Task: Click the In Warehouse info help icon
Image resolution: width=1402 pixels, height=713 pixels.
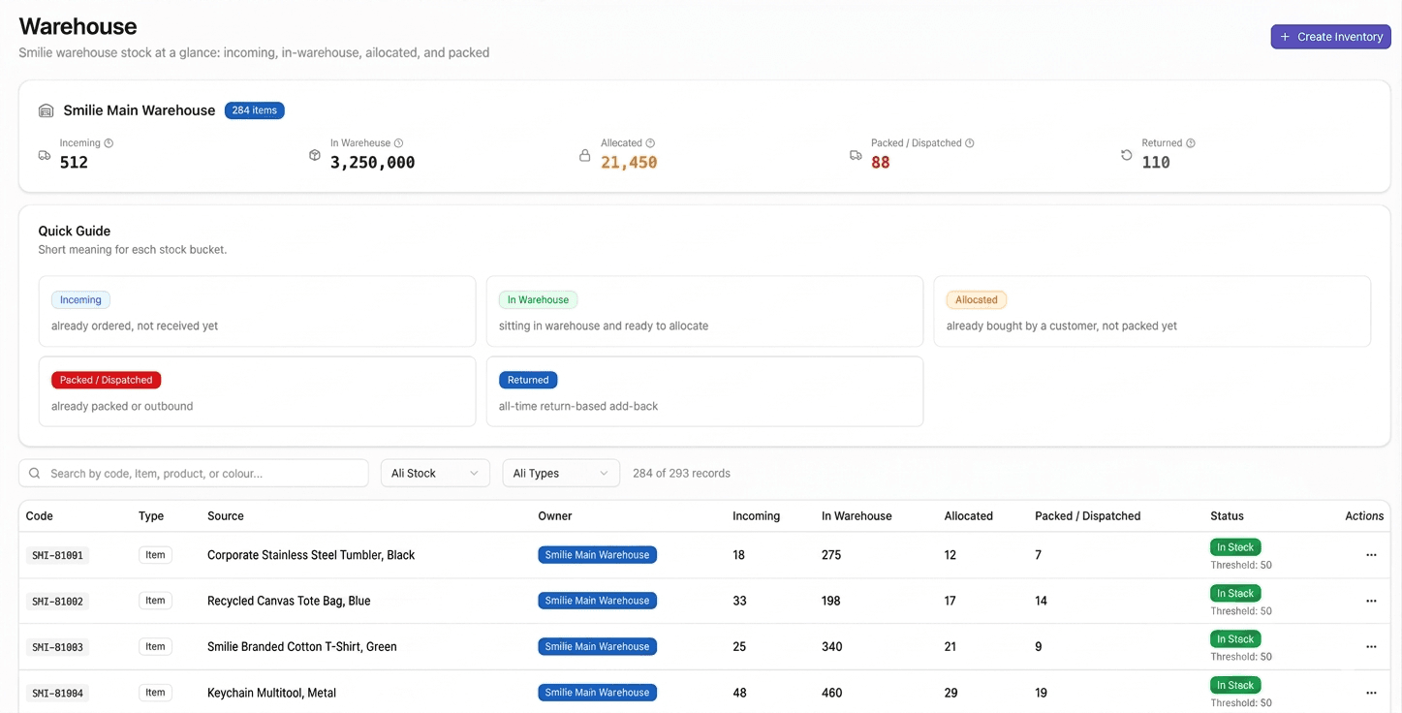Action: pyautogui.click(x=398, y=143)
